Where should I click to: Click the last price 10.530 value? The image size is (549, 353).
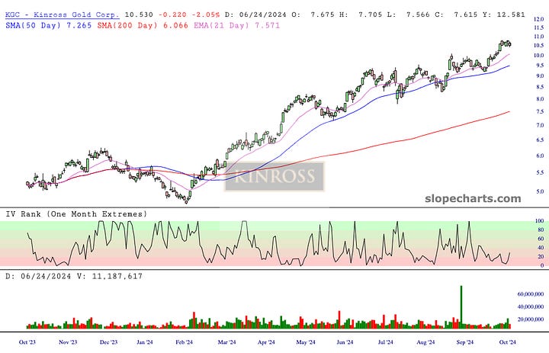[x=139, y=14]
